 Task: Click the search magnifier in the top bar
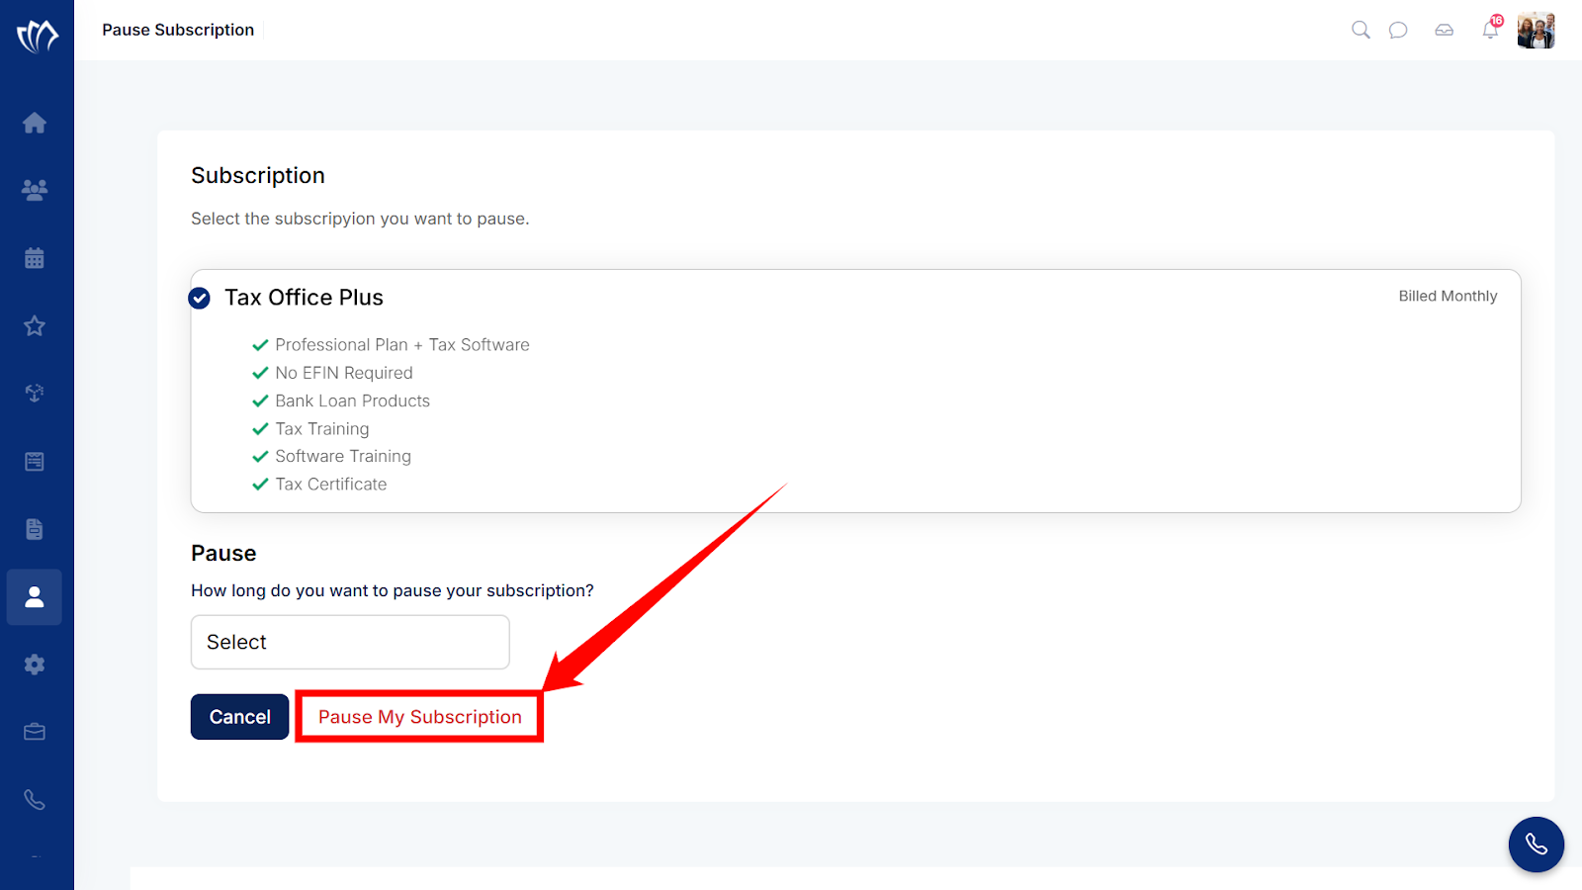pyautogui.click(x=1361, y=30)
